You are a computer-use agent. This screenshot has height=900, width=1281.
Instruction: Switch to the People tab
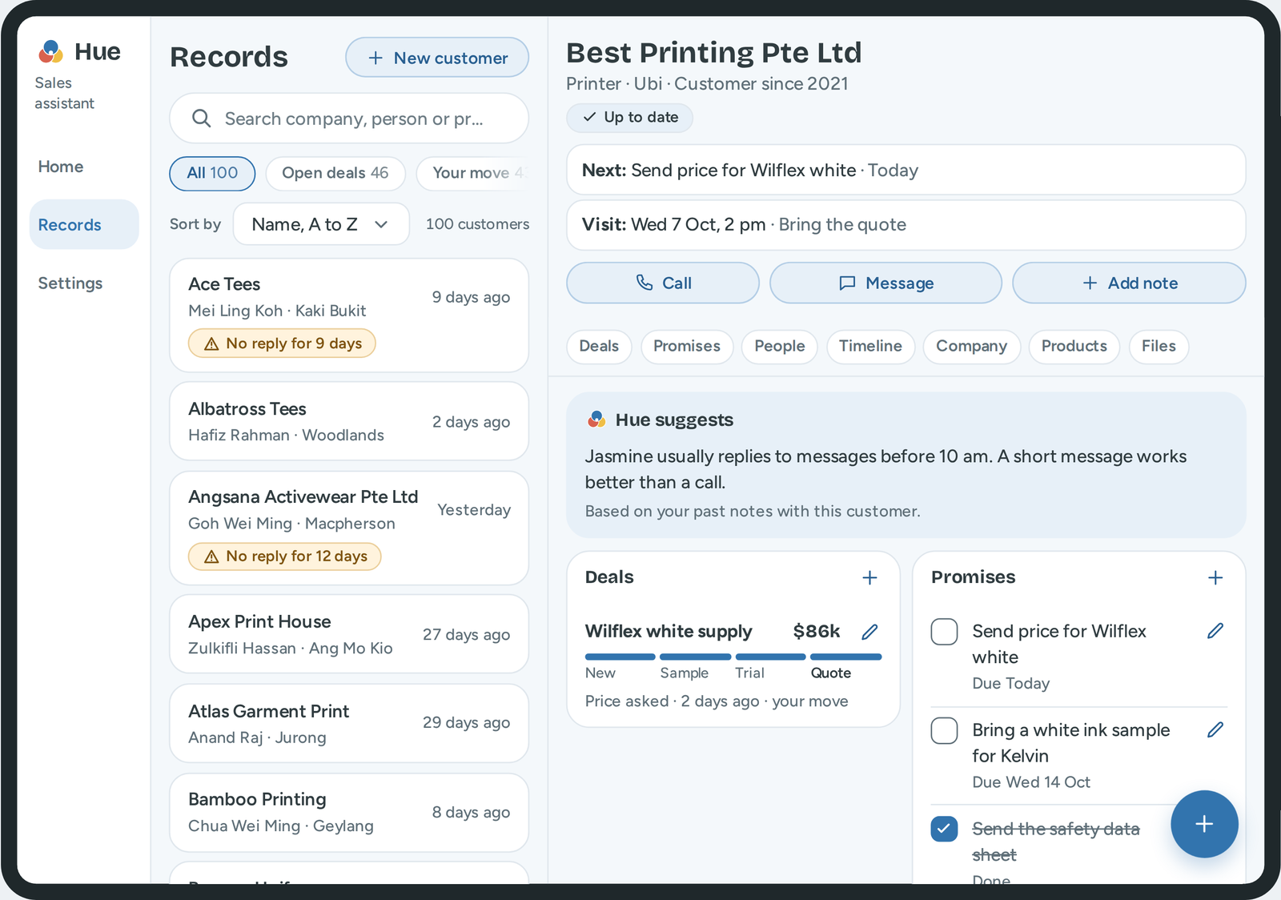780,347
